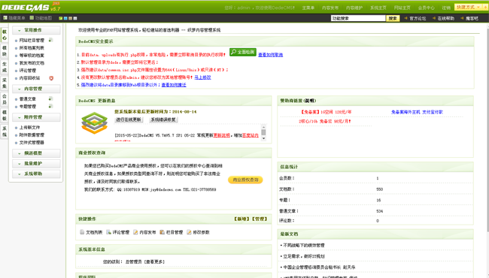Select the tan skin color swatch
Viewport: 489px width, 278px height.
[x=70, y=18]
